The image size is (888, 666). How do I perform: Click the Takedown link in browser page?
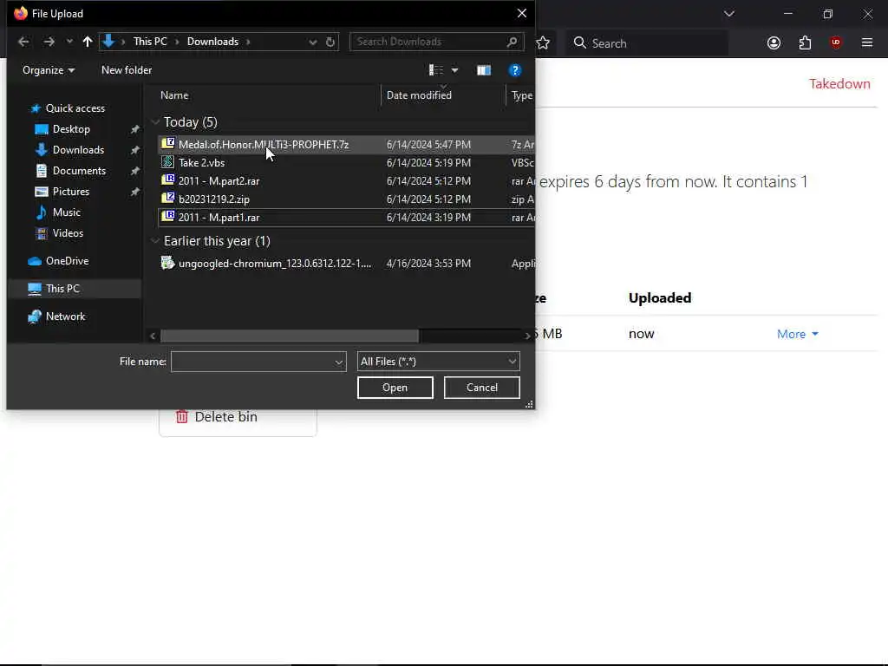[x=839, y=84]
